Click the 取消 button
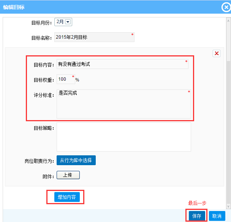This screenshot has width=231, height=222. coord(217,216)
